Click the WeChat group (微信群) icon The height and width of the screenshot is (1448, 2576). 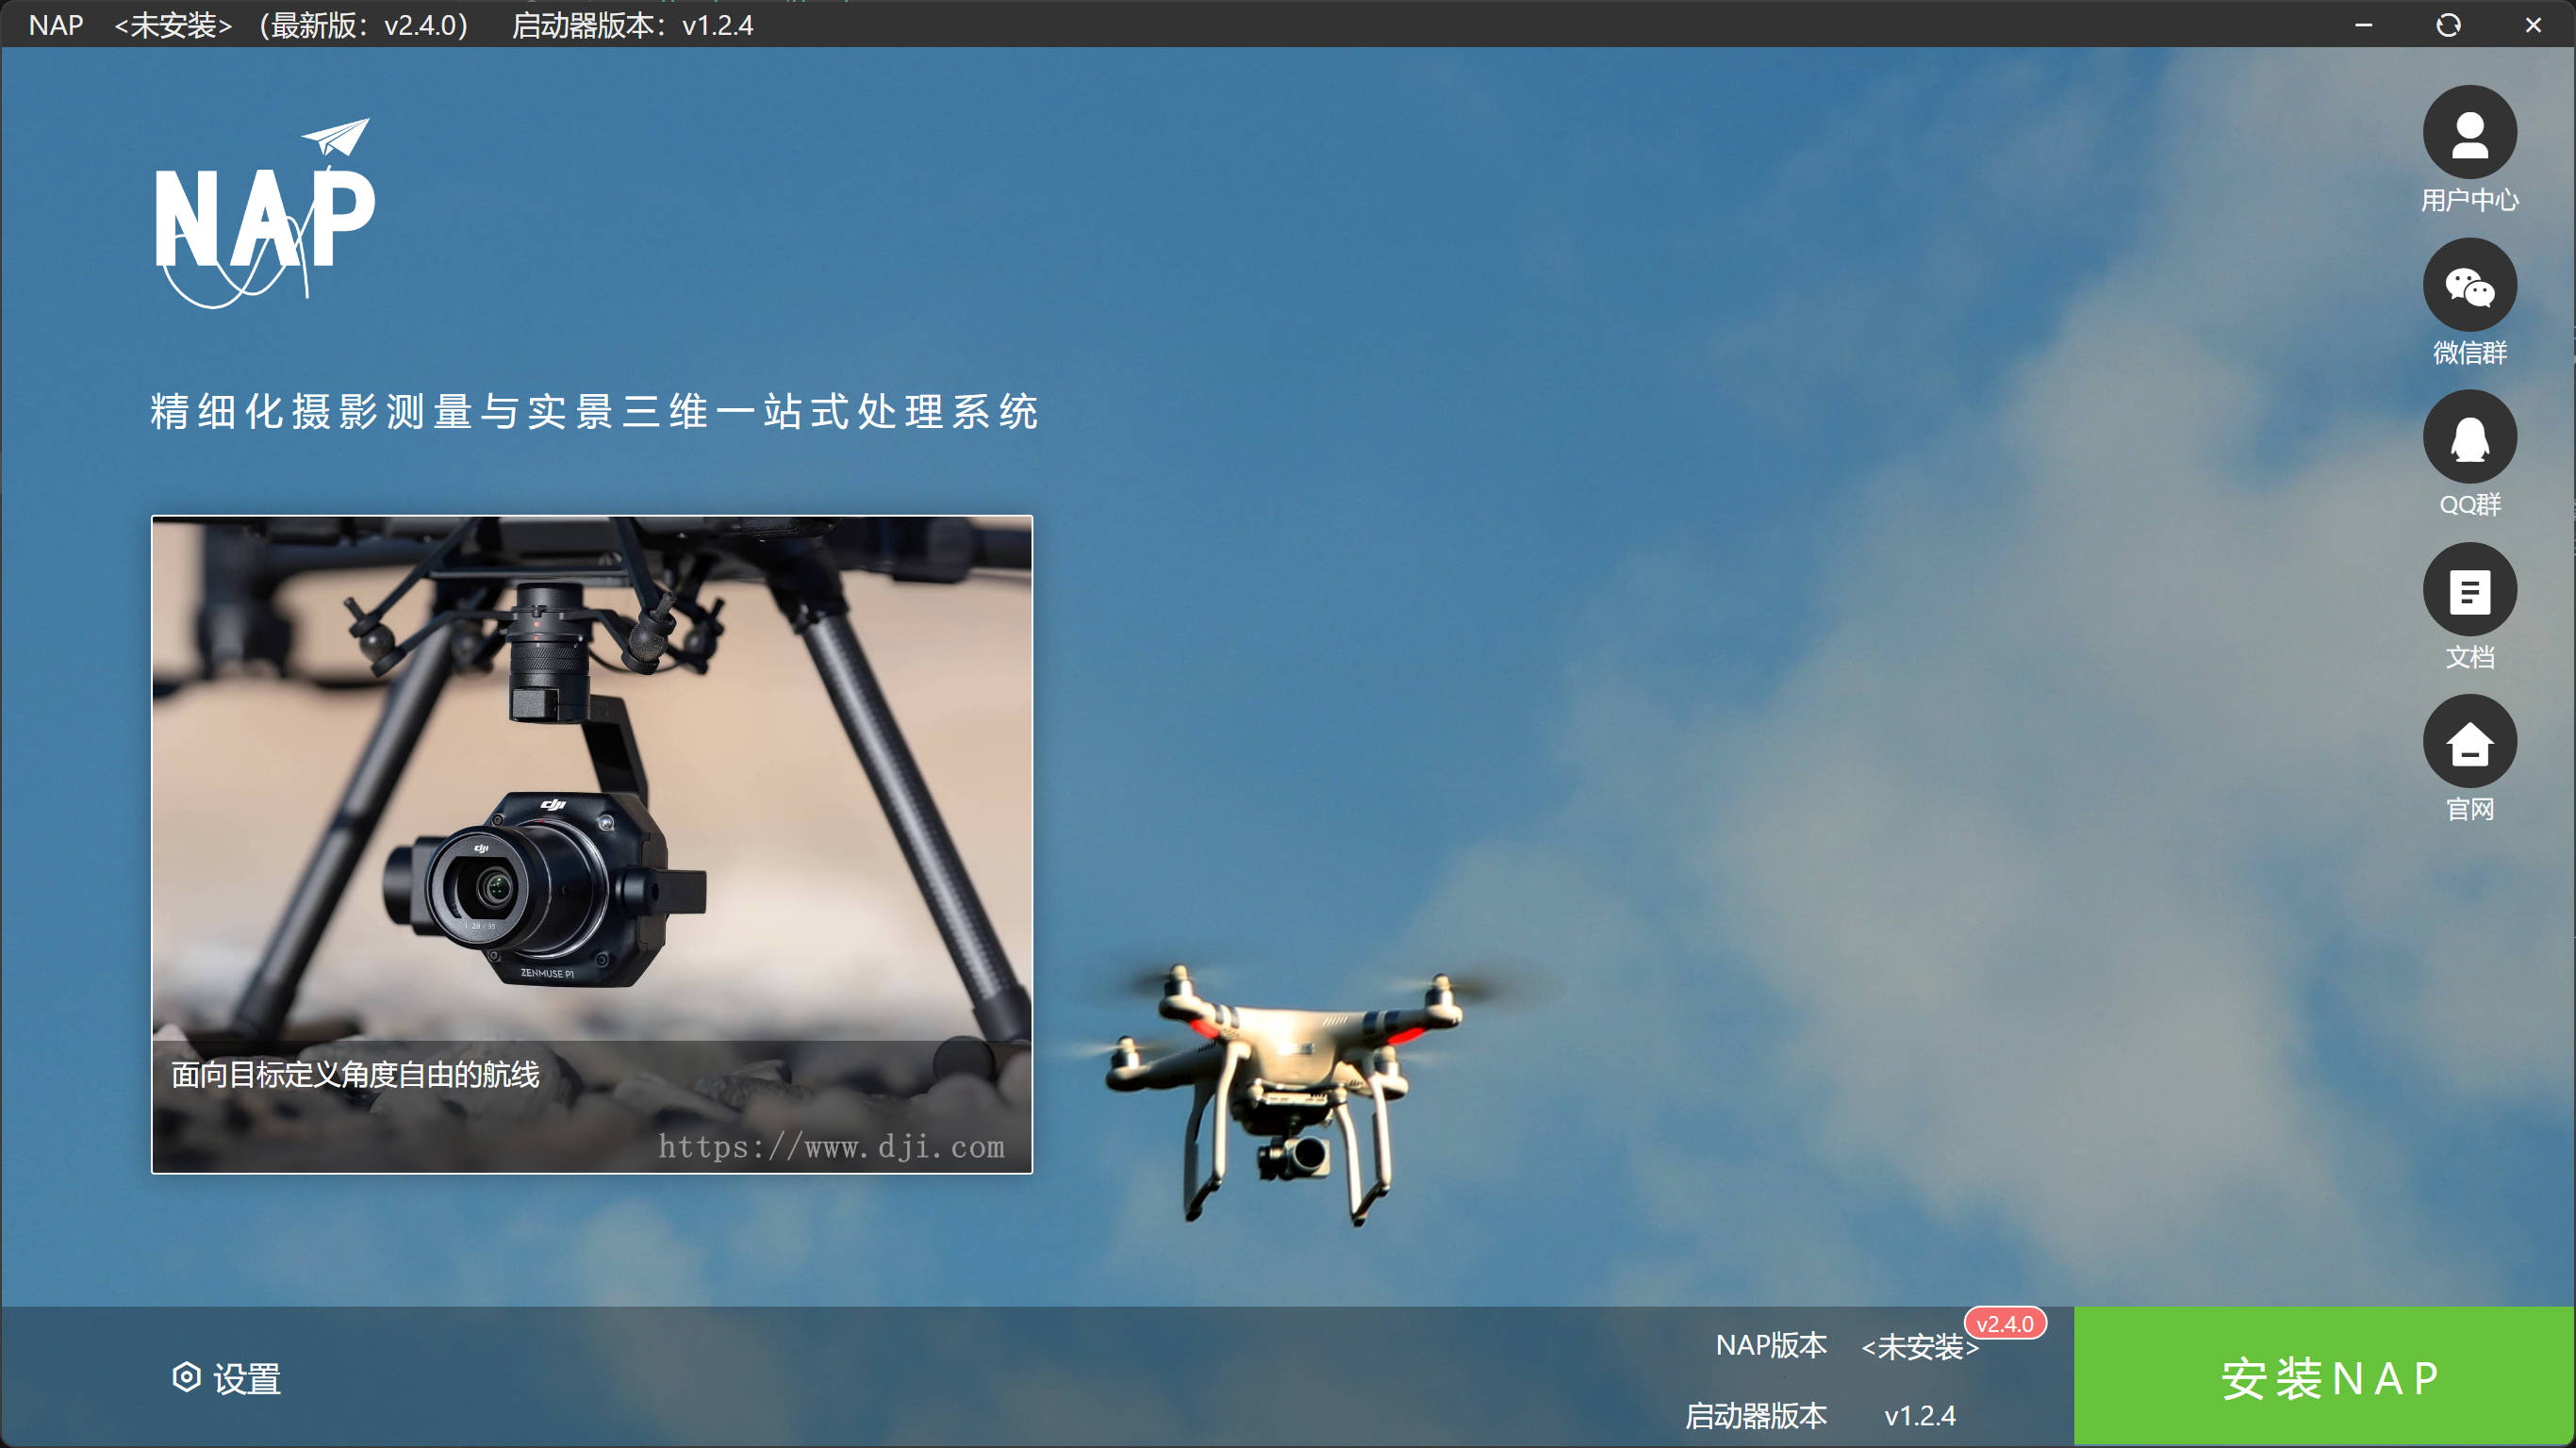tap(2469, 285)
